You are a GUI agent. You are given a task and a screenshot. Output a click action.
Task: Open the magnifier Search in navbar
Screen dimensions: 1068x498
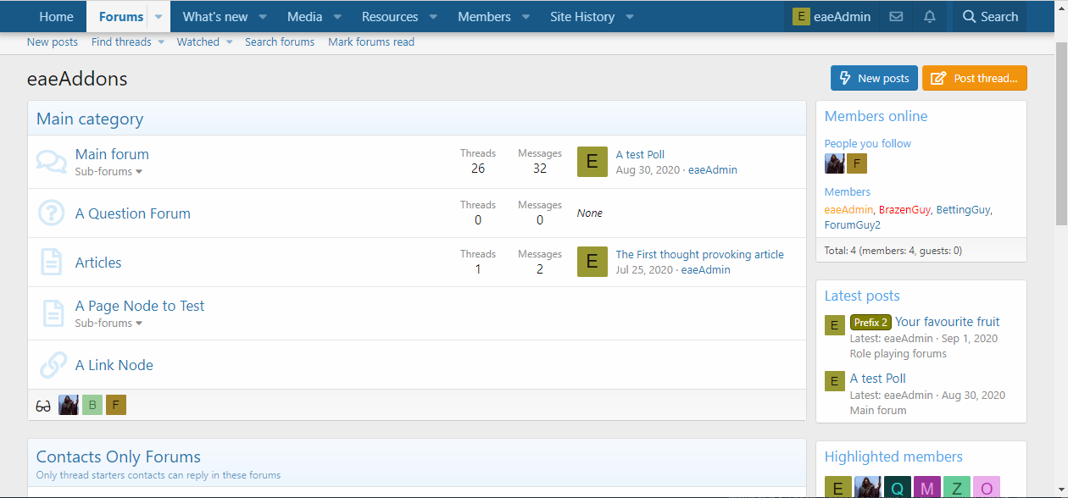(x=990, y=17)
